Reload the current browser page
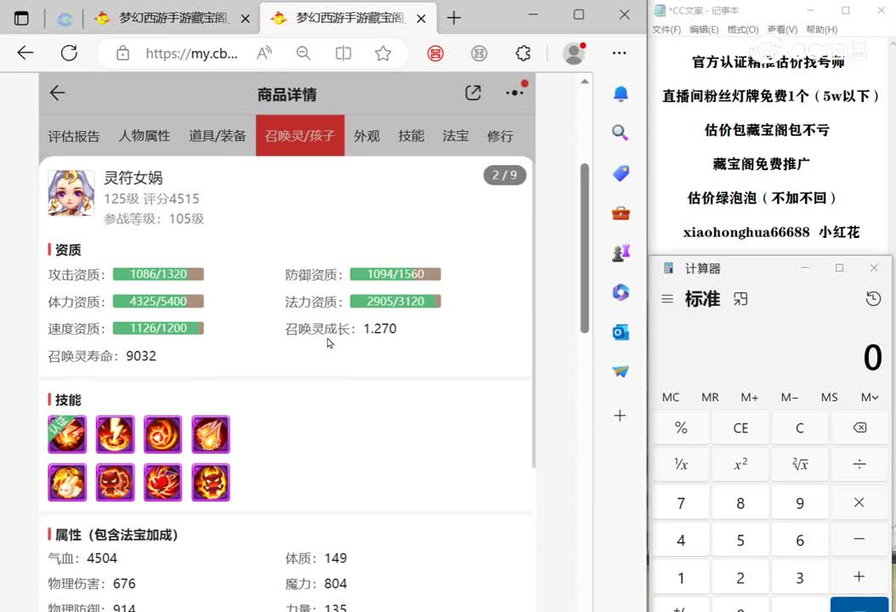 pos(69,54)
